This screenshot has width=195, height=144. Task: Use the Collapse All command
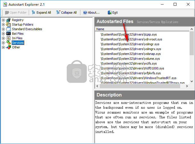tap(66, 13)
